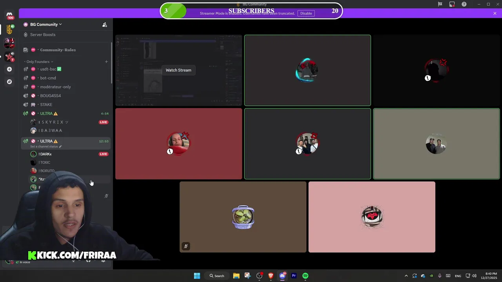Open the Community-Rules channel
Viewport: 502px width, 282px height.
pos(58,50)
